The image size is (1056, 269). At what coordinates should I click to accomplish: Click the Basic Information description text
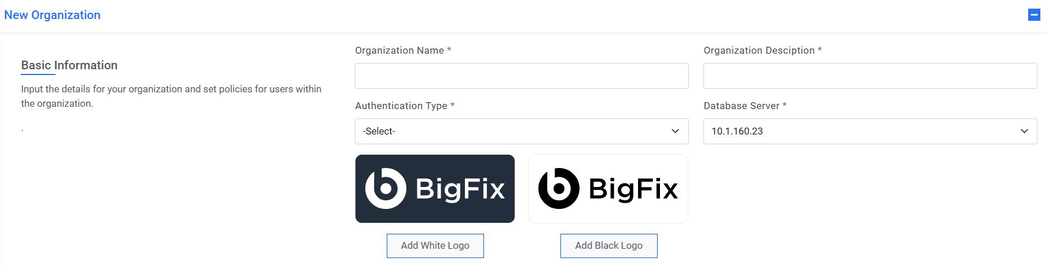[171, 96]
